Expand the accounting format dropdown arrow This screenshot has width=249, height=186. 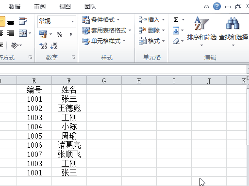click(x=50, y=34)
